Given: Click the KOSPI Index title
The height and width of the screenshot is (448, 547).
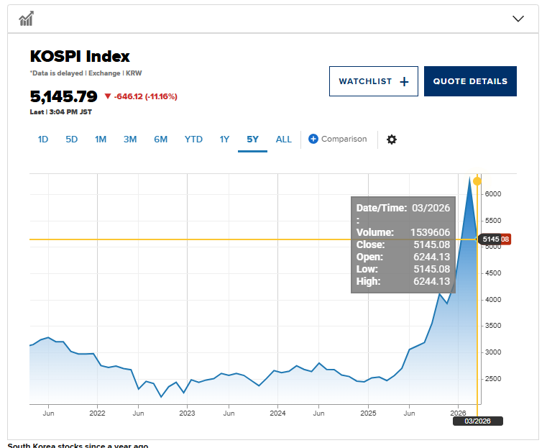Looking at the screenshot, I should pos(80,57).
